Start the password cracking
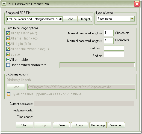This screenshot has width=142, height=134. (x=24, y=125)
